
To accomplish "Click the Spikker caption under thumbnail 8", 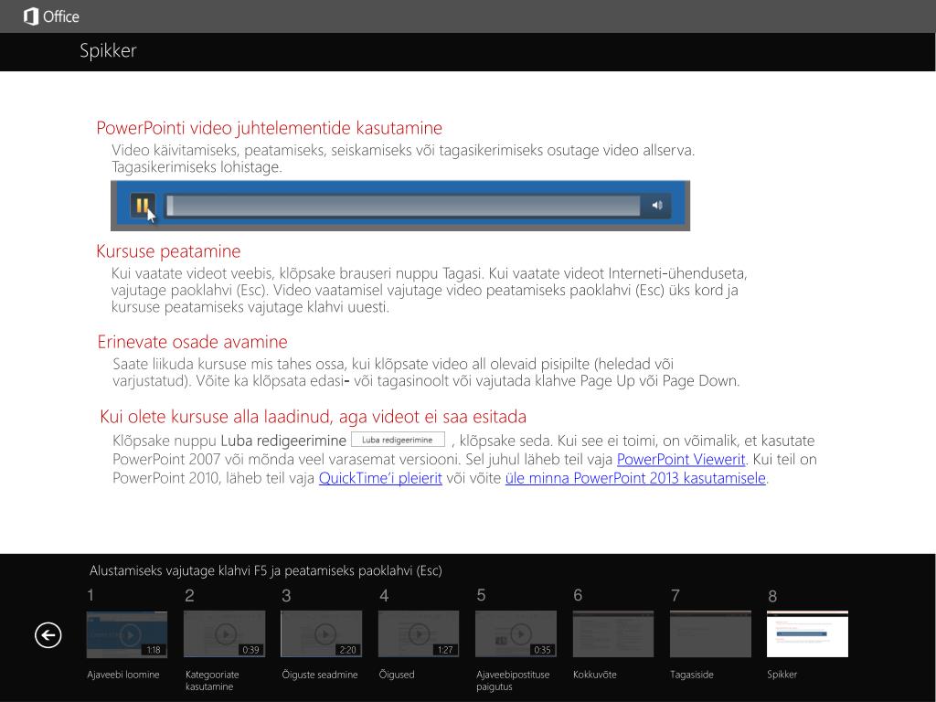I will click(782, 675).
